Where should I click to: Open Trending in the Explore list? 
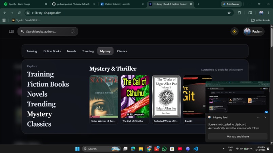pos(41,104)
